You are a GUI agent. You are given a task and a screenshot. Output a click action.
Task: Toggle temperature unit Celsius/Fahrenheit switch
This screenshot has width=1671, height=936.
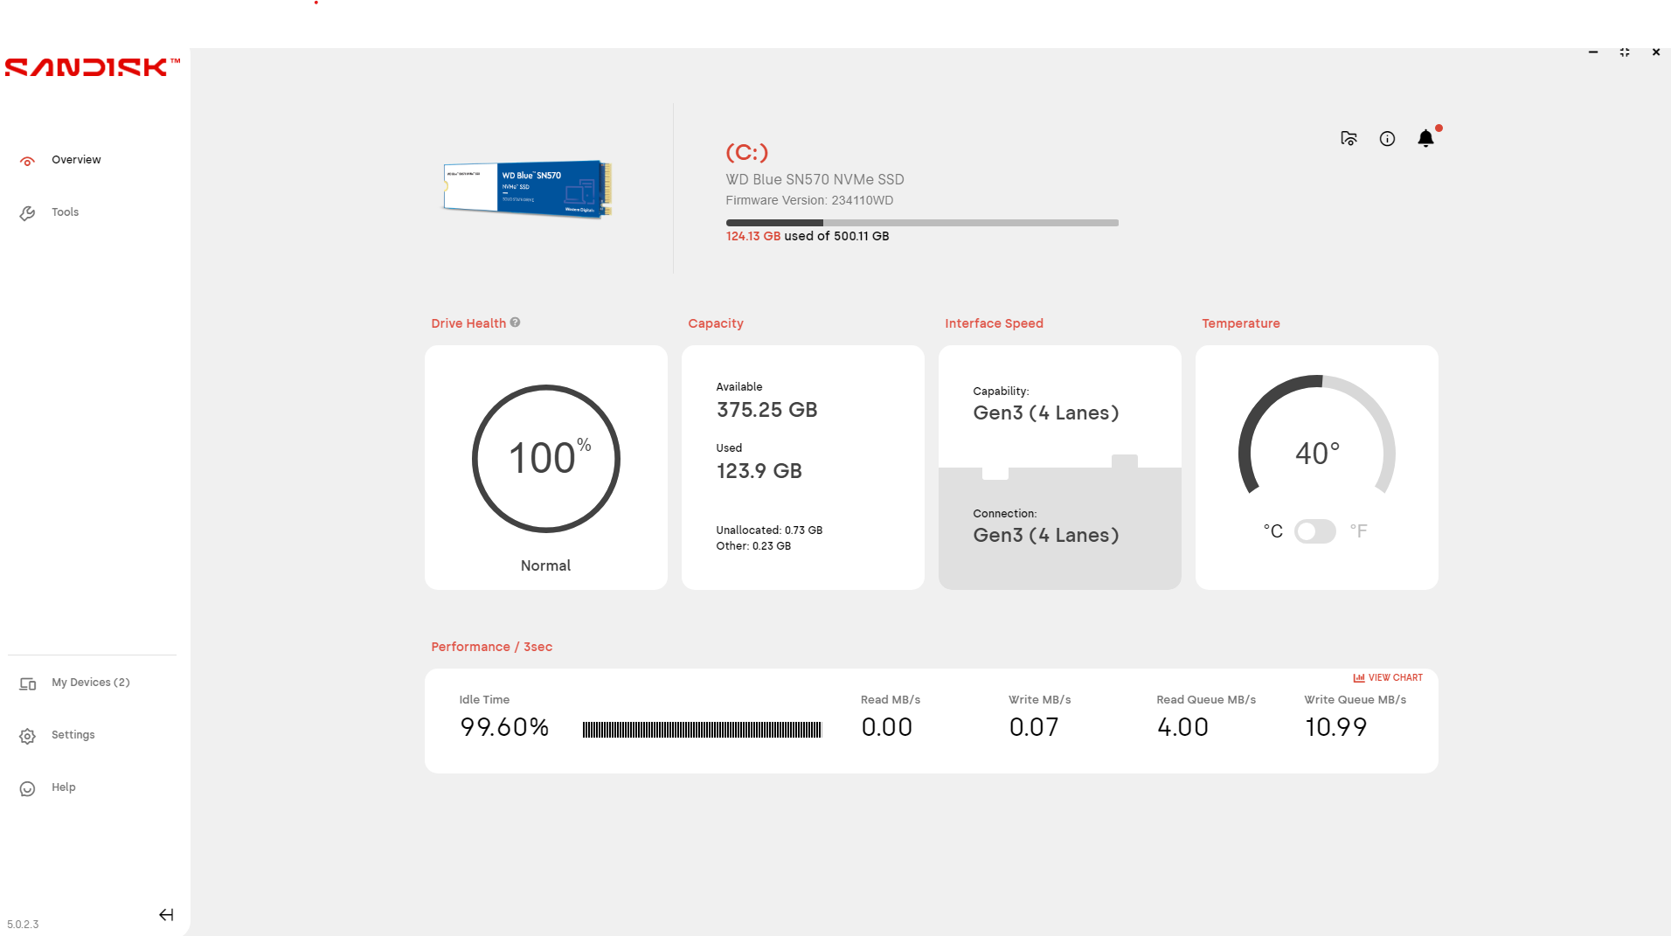1315,531
